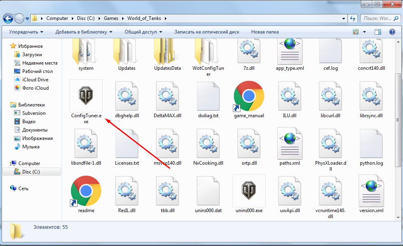Select the unins000.exe file icon
403x246 pixels.
(249, 191)
